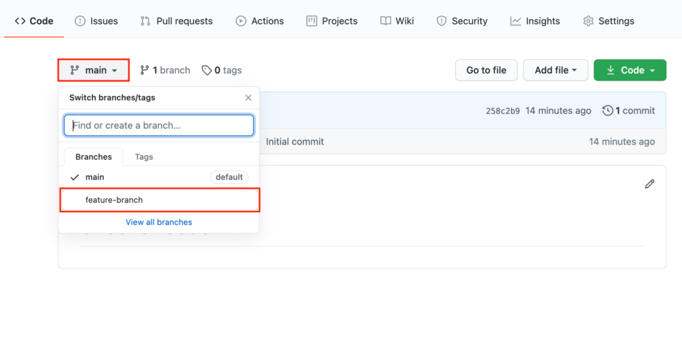The width and height of the screenshot is (682, 337).
Task: Close the Switch branches/tags popup
Action: pos(248,97)
